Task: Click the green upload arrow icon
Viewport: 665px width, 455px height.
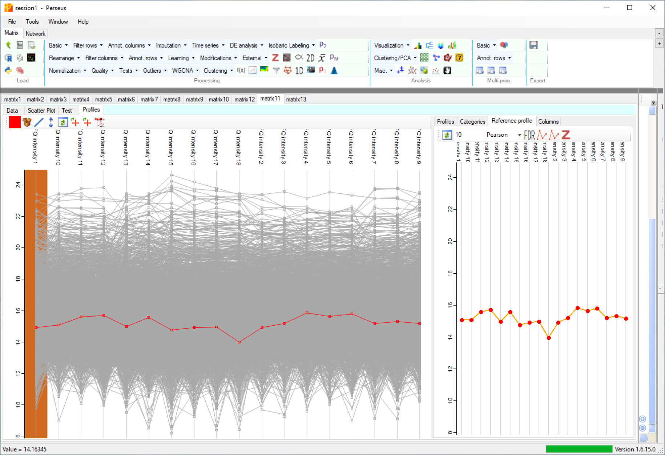Action: (8, 45)
